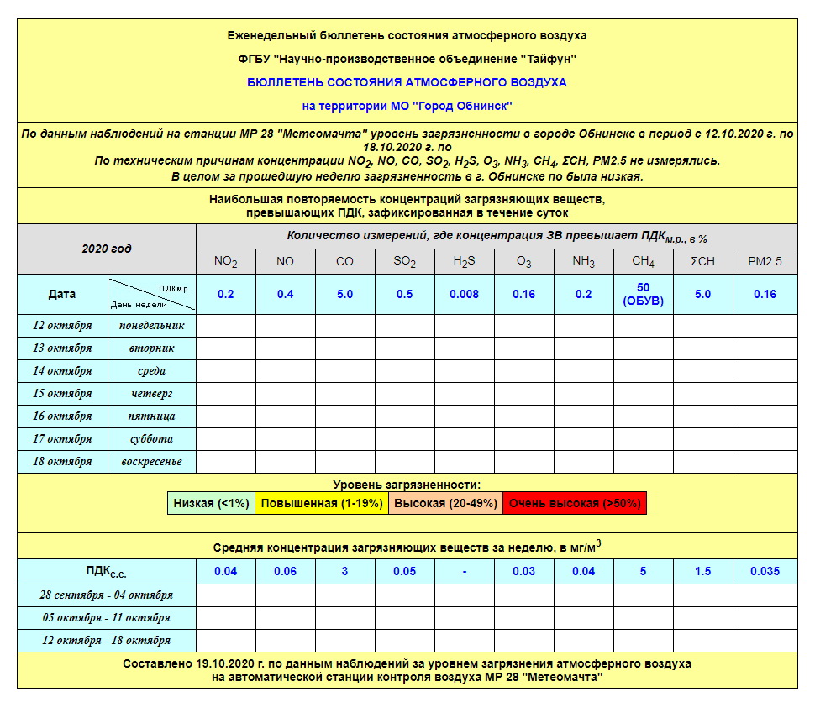Screen dimensions: 815x702
Task: Click the "12 октября" date cell
Action: click(x=62, y=326)
